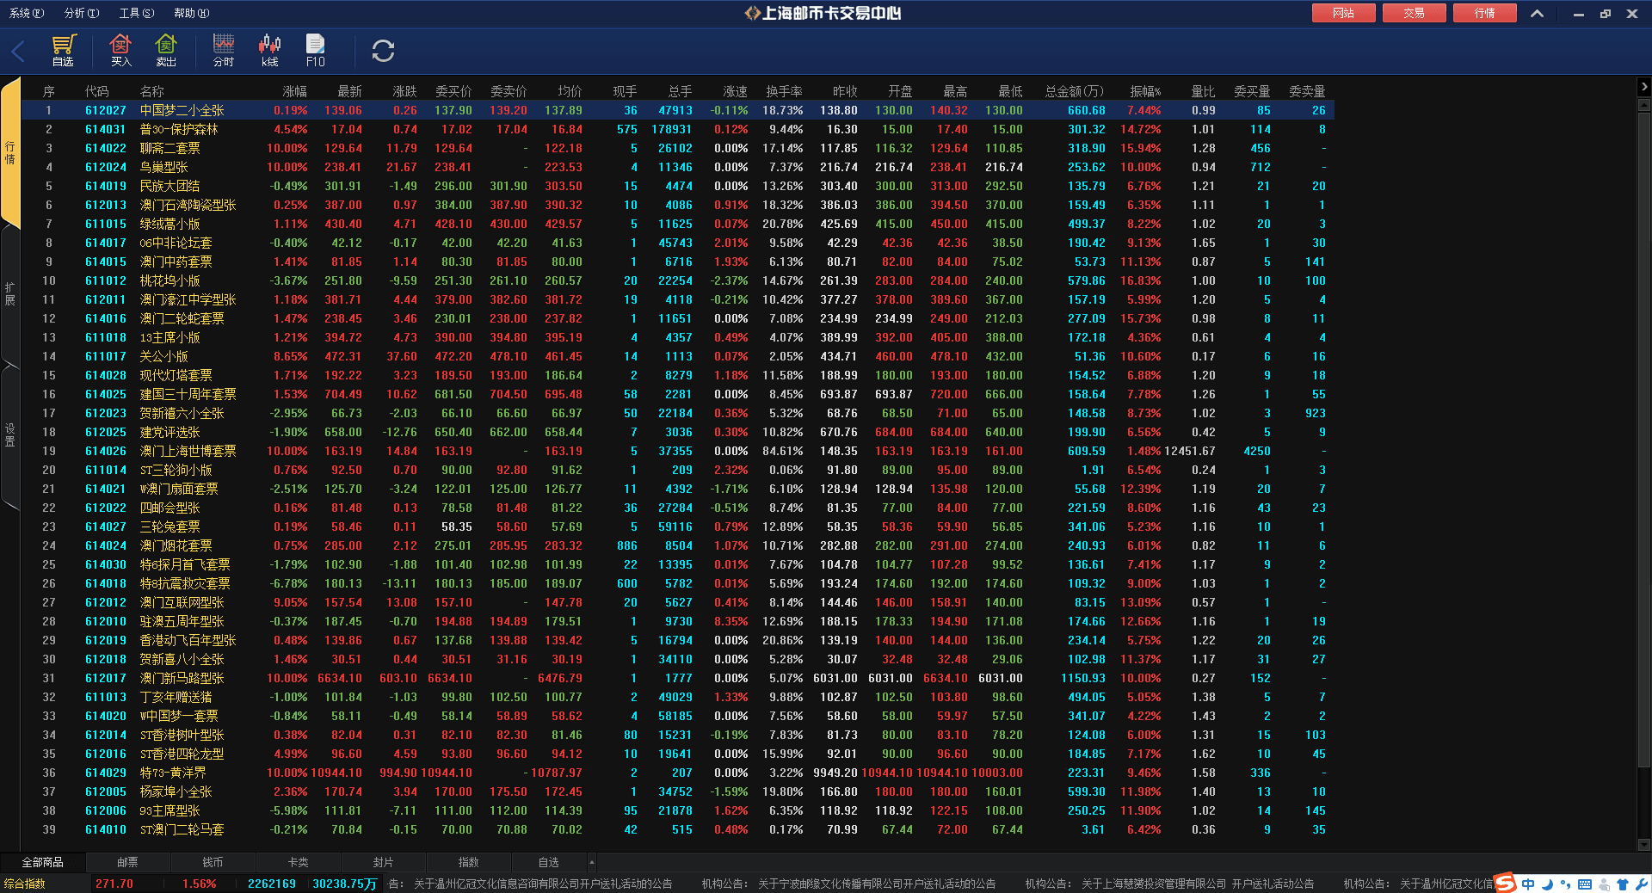Open the 分时 intraday chart

coord(224,50)
